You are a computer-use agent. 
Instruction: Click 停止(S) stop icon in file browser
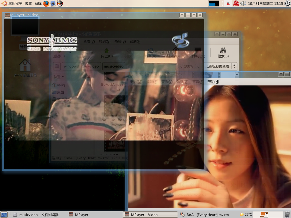pyautogui.click(x=129, y=53)
